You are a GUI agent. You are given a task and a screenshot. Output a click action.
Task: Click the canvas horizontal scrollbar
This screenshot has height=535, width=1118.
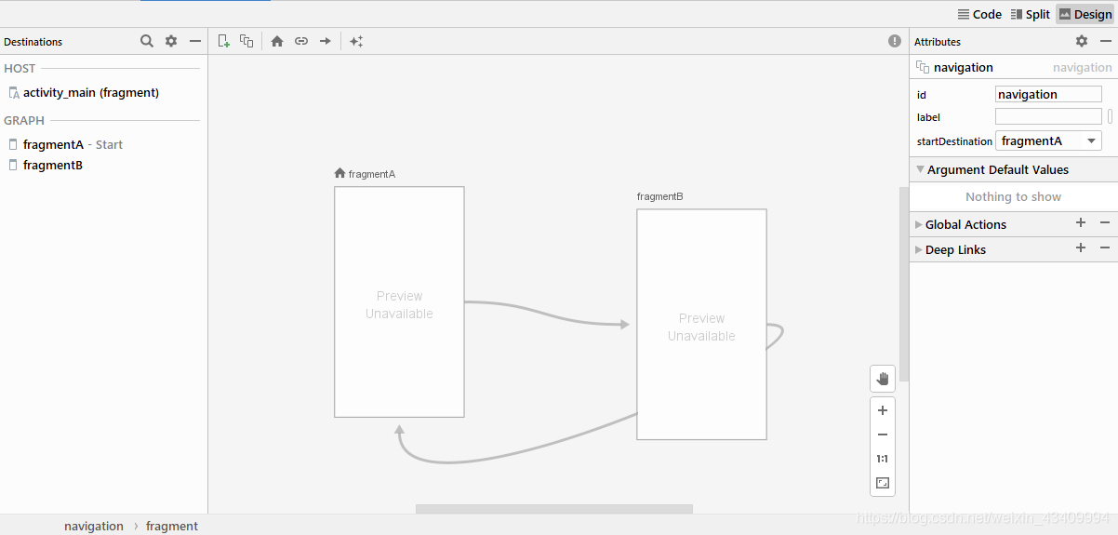pos(554,509)
